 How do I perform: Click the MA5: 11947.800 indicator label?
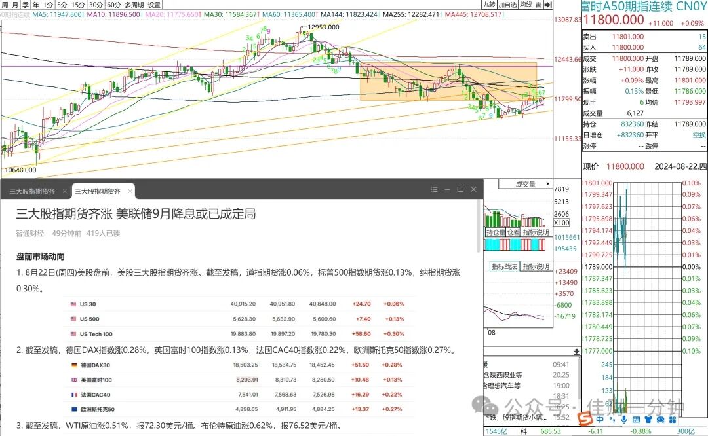(57, 14)
